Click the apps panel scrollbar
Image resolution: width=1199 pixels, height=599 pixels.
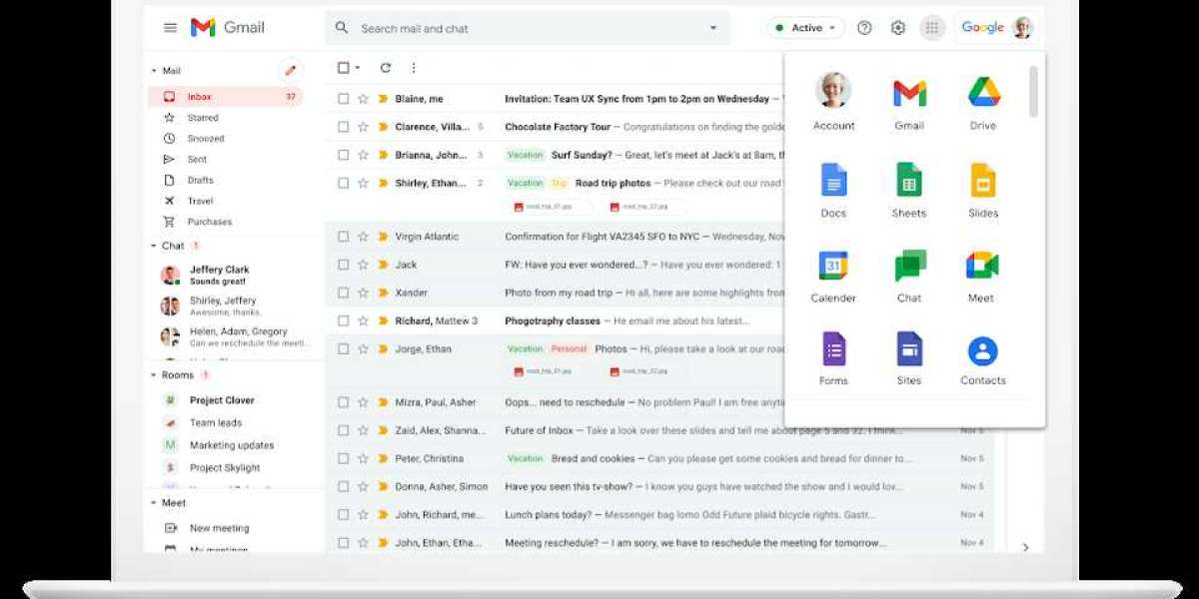tap(1034, 92)
